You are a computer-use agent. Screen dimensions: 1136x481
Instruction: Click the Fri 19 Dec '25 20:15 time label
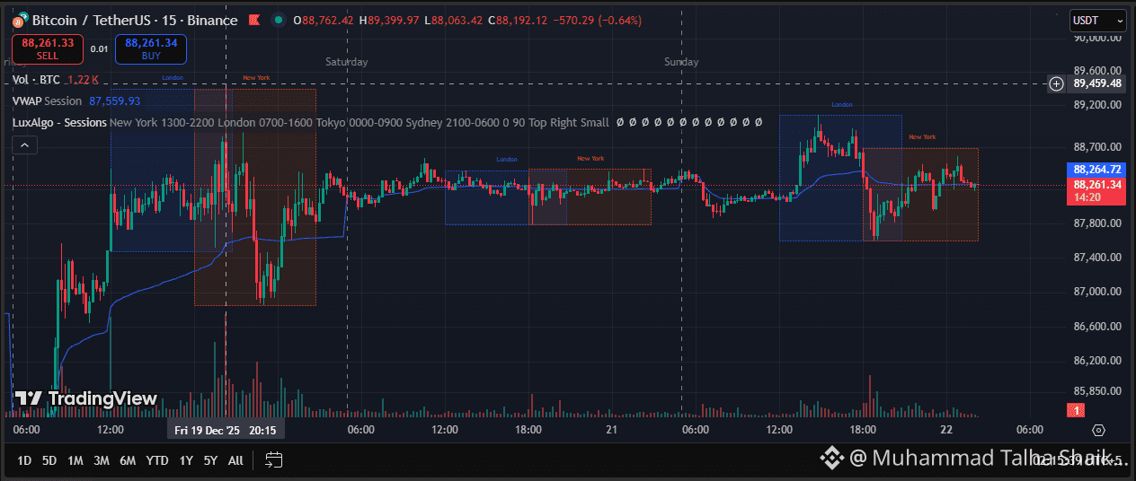click(x=226, y=430)
